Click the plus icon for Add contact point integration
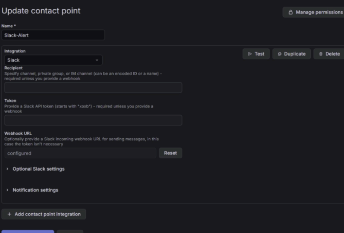 9,214
